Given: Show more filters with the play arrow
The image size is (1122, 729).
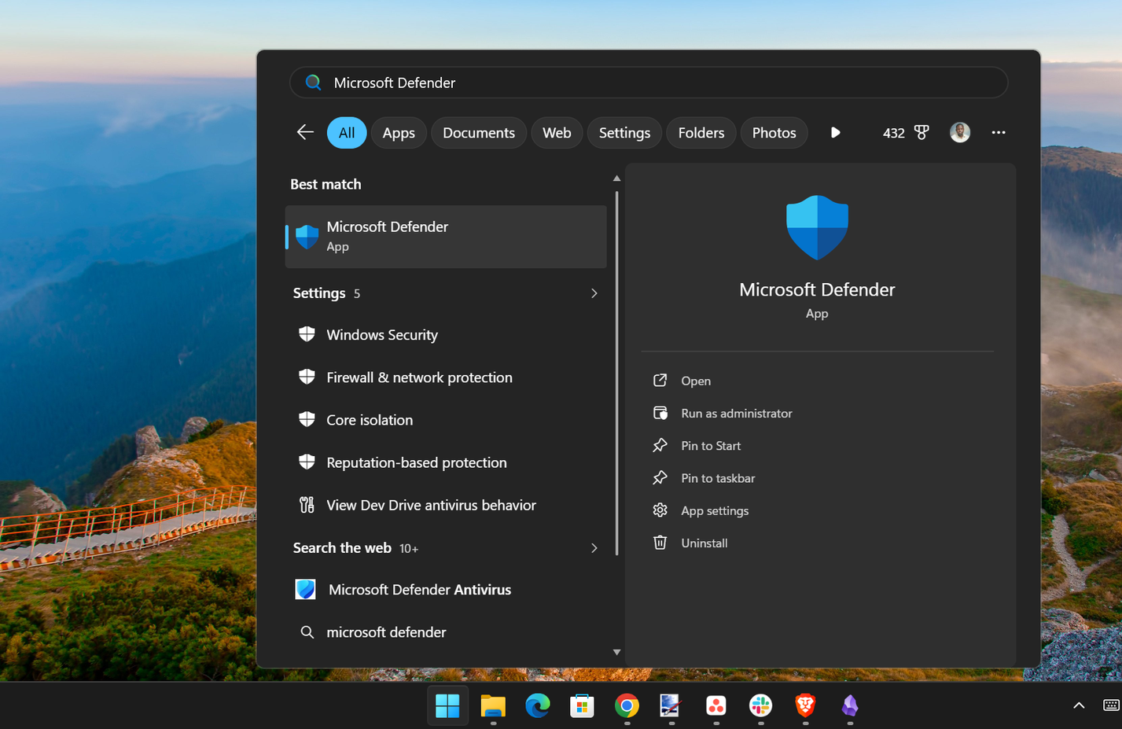Looking at the screenshot, I should [835, 132].
